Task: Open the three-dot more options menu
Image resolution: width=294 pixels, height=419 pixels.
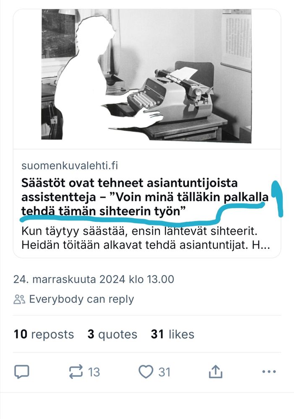Action: [269, 371]
